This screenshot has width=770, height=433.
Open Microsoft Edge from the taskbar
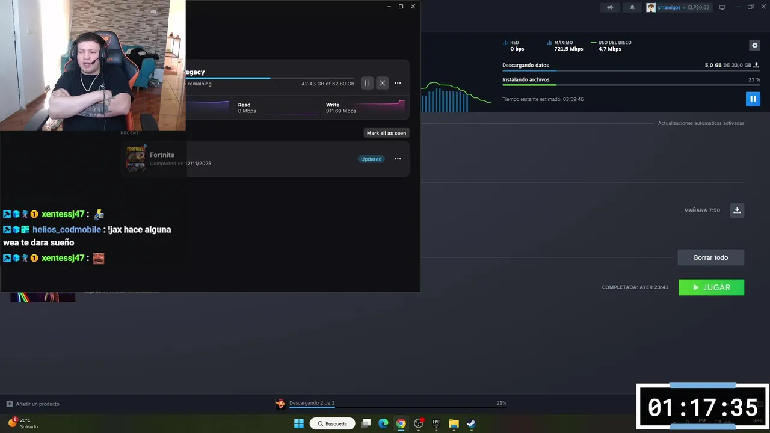pyautogui.click(x=383, y=423)
